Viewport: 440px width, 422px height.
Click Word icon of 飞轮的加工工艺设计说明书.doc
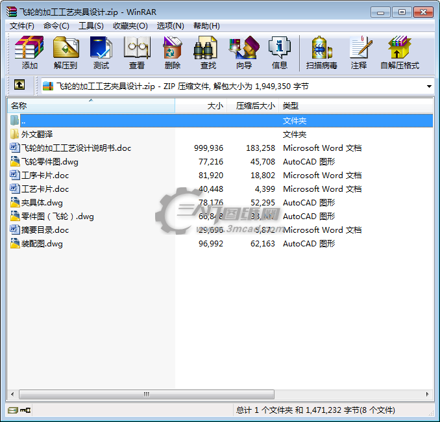(14, 148)
